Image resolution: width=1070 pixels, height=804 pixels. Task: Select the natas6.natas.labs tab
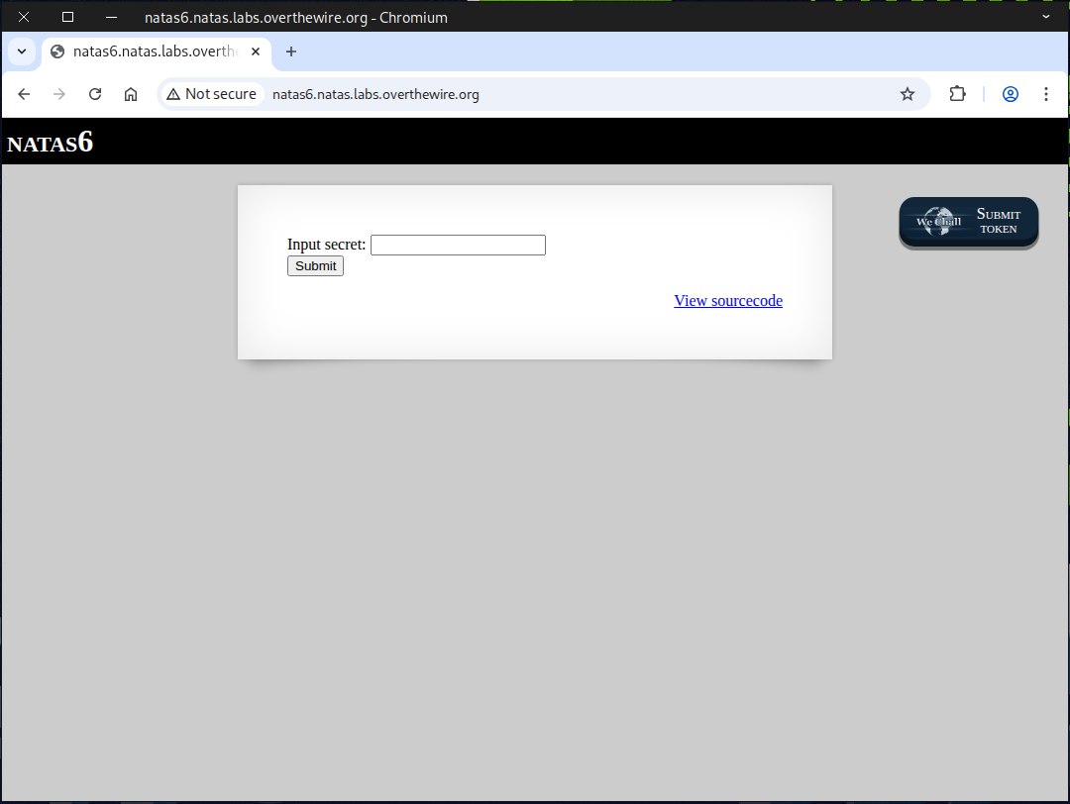[x=149, y=51]
